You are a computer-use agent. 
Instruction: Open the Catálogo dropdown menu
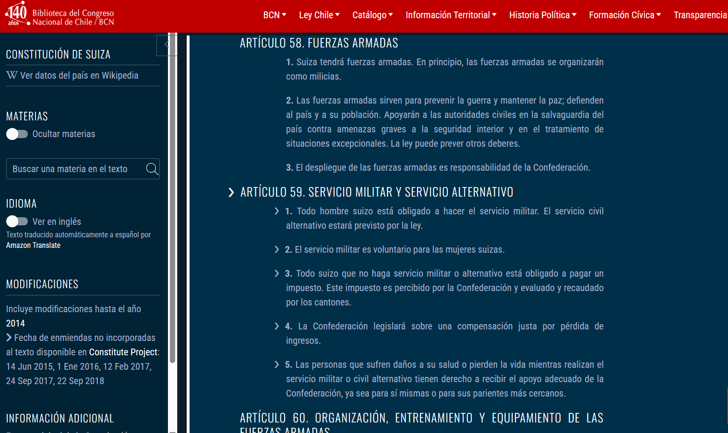click(x=372, y=15)
